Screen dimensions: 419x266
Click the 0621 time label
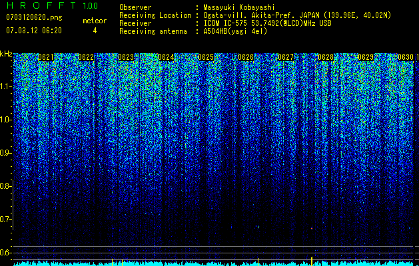pyautogui.click(x=46, y=57)
